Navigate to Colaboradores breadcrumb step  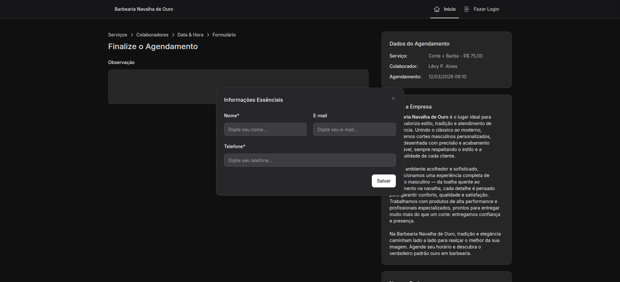click(152, 35)
